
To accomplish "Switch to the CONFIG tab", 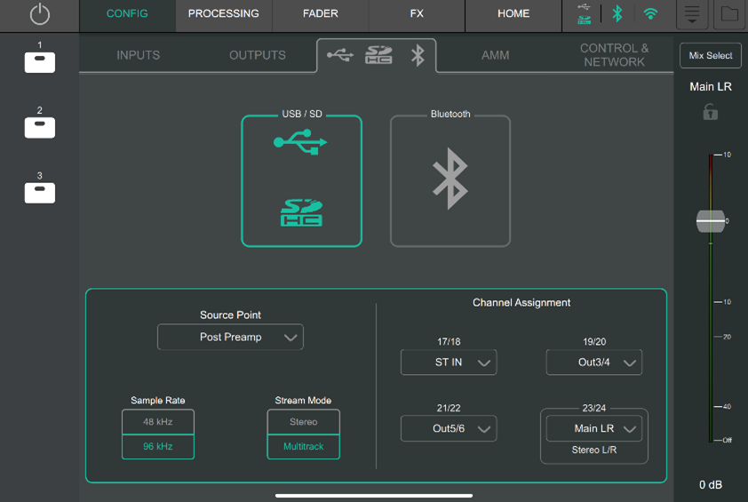I will point(127,14).
